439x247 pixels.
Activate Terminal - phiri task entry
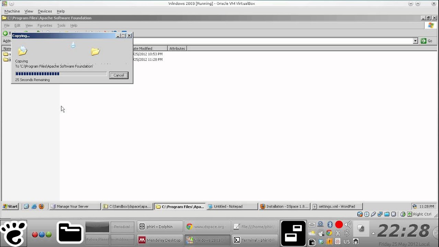point(254,240)
